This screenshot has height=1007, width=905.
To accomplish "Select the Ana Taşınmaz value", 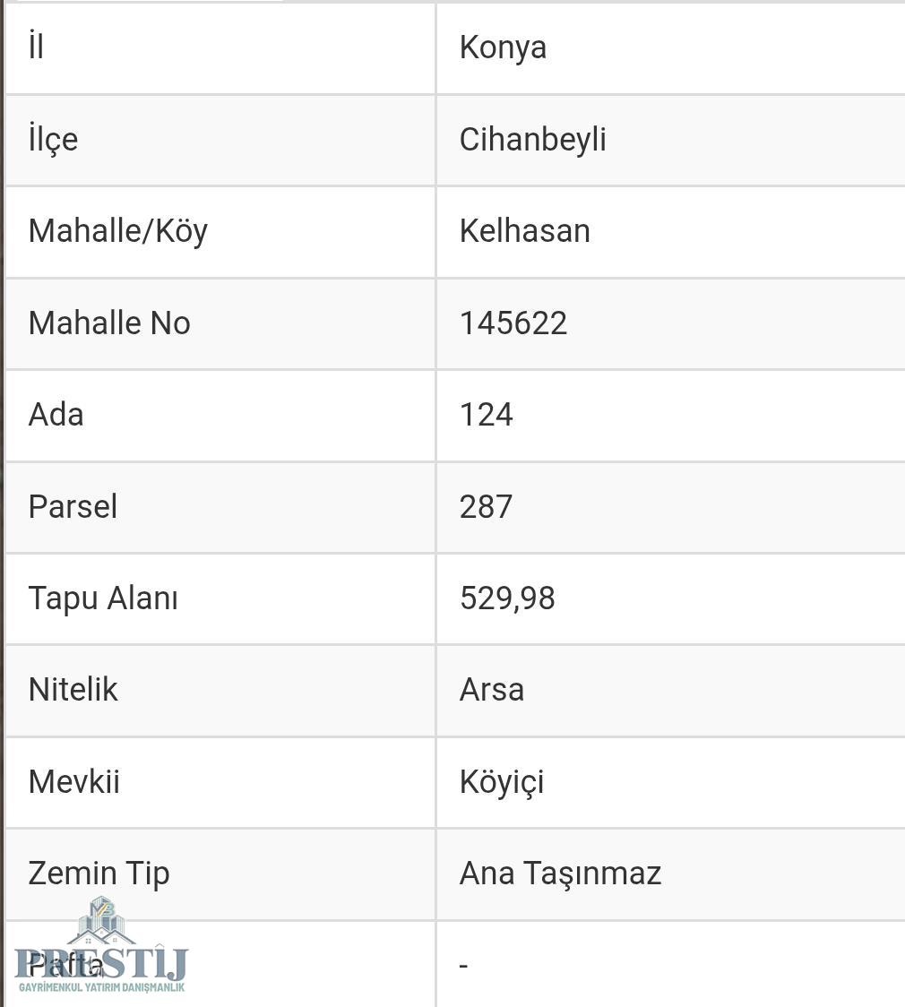I will point(560,874).
